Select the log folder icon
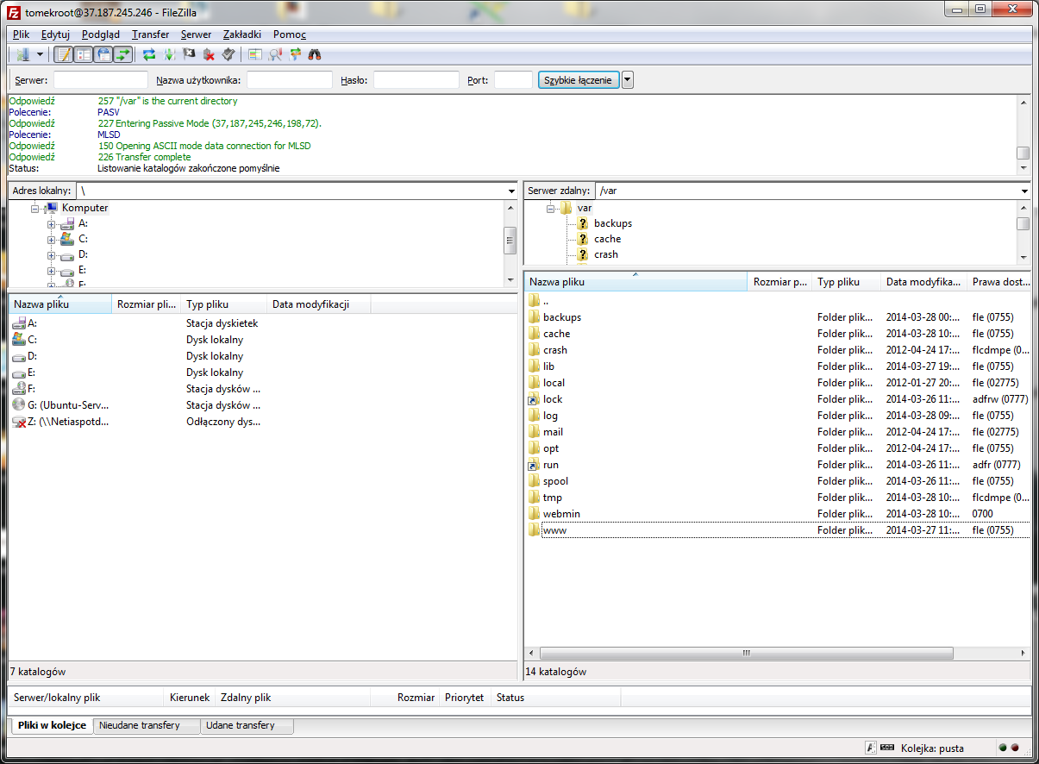Viewport: 1039px width, 764px height. click(534, 416)
